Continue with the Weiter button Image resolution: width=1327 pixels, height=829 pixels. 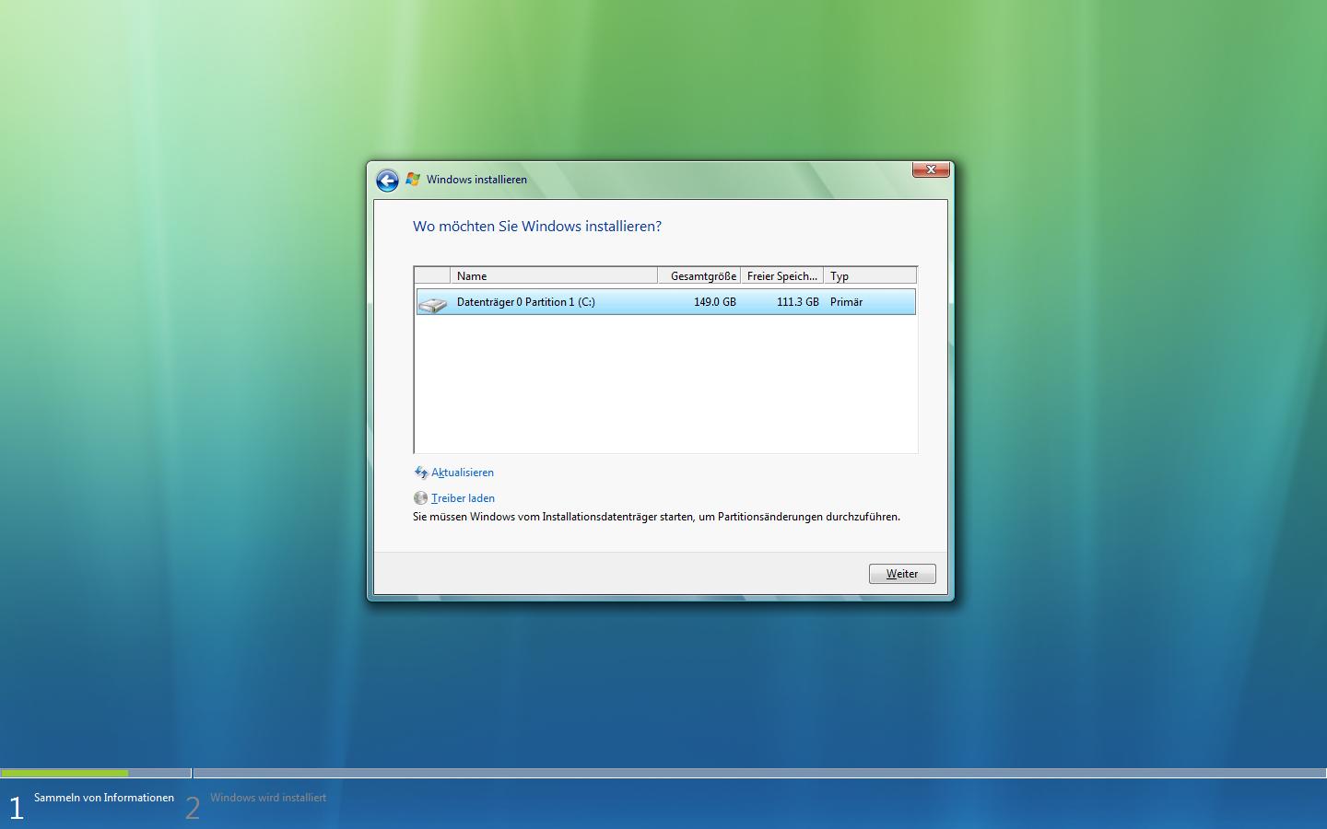(902, 574)
